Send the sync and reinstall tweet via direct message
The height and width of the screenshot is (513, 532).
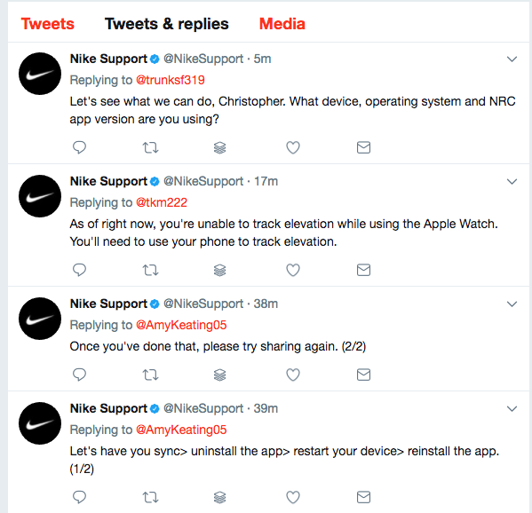pos(363,497)
